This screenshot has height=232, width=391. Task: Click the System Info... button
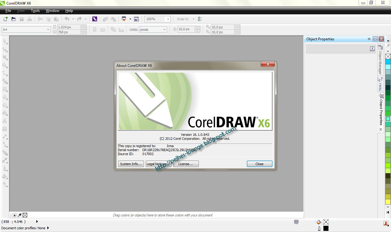131,164
